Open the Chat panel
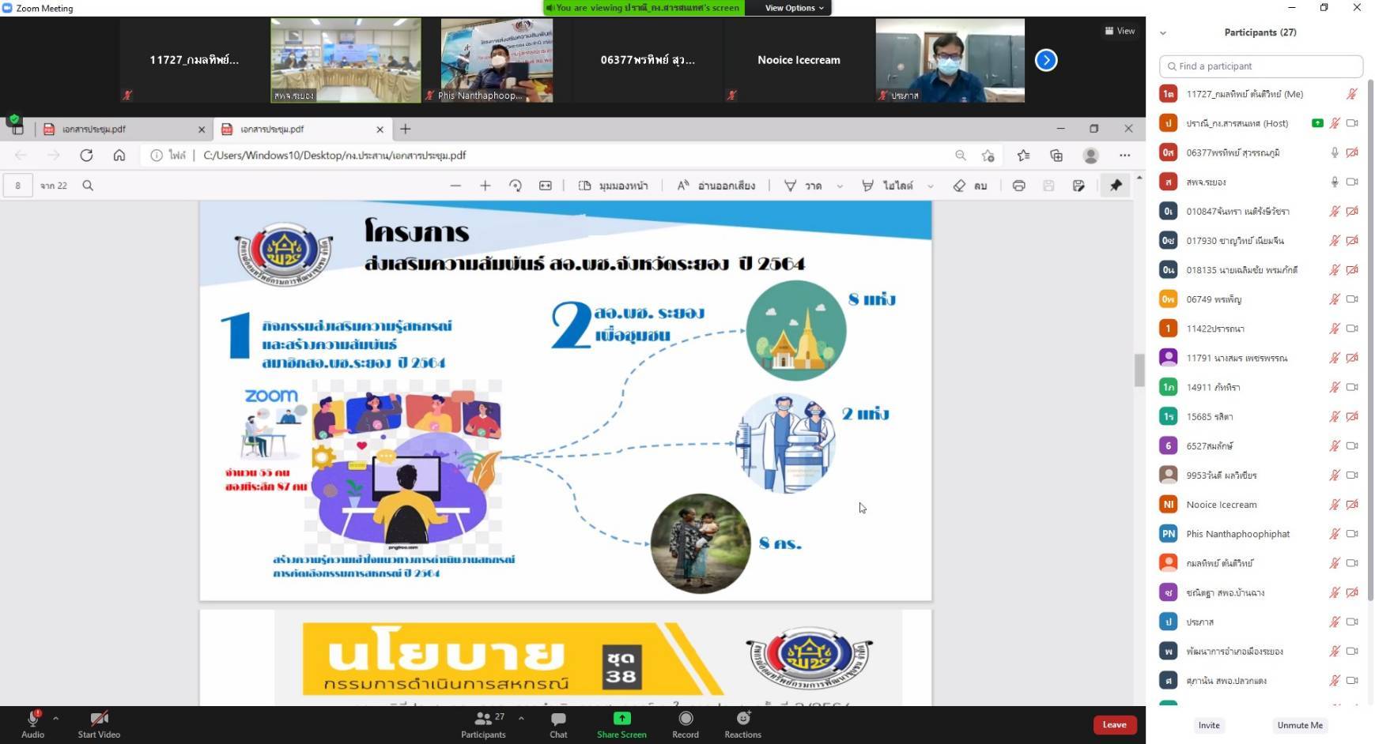 (558, 719)
